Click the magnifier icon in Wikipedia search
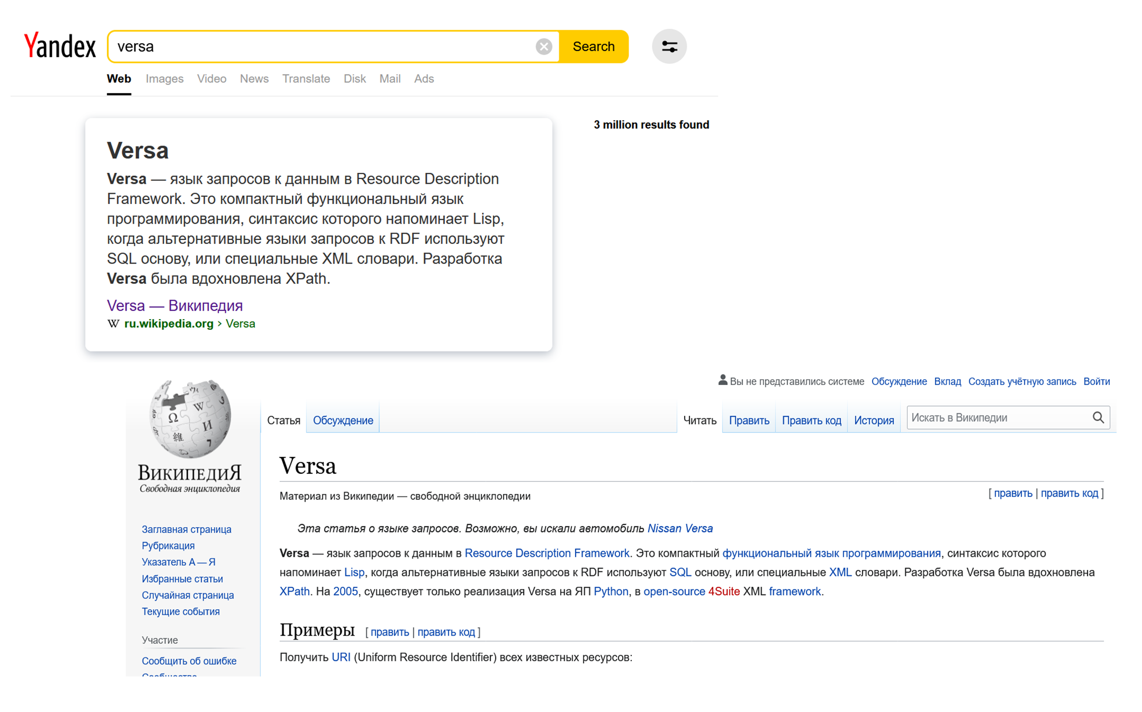The image size is (1142, 712). (x=1098, y=417)
